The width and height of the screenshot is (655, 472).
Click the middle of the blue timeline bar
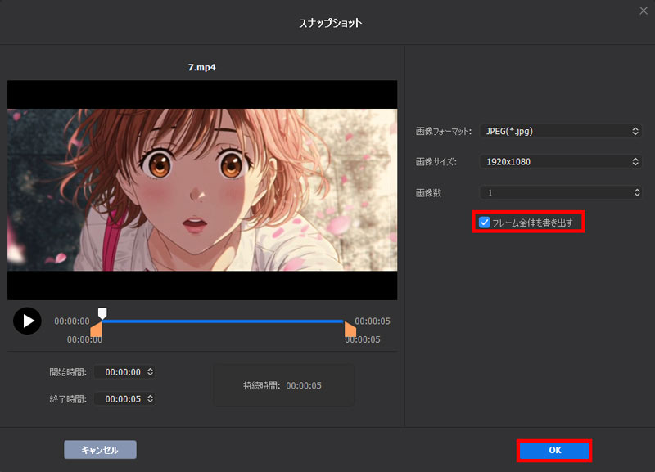(x=223, y=321)
